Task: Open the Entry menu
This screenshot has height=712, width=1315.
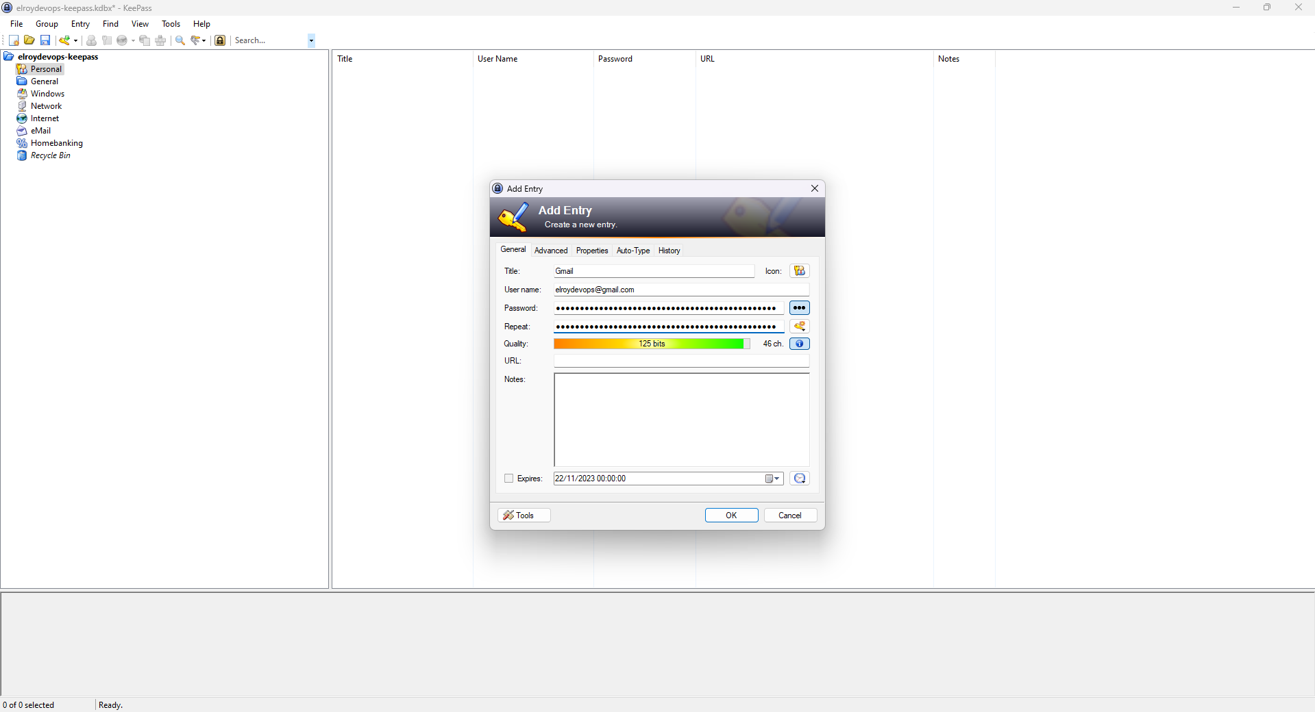Action: tap(80, 24)
